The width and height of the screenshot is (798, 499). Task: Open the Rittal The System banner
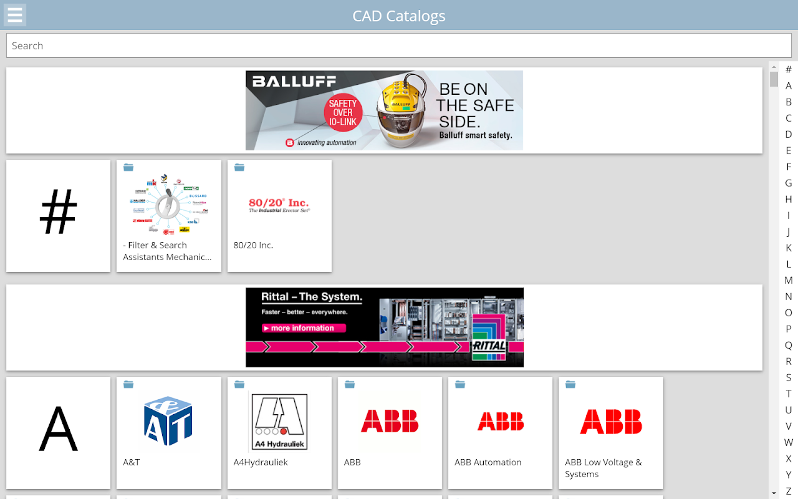click(385, 327)
